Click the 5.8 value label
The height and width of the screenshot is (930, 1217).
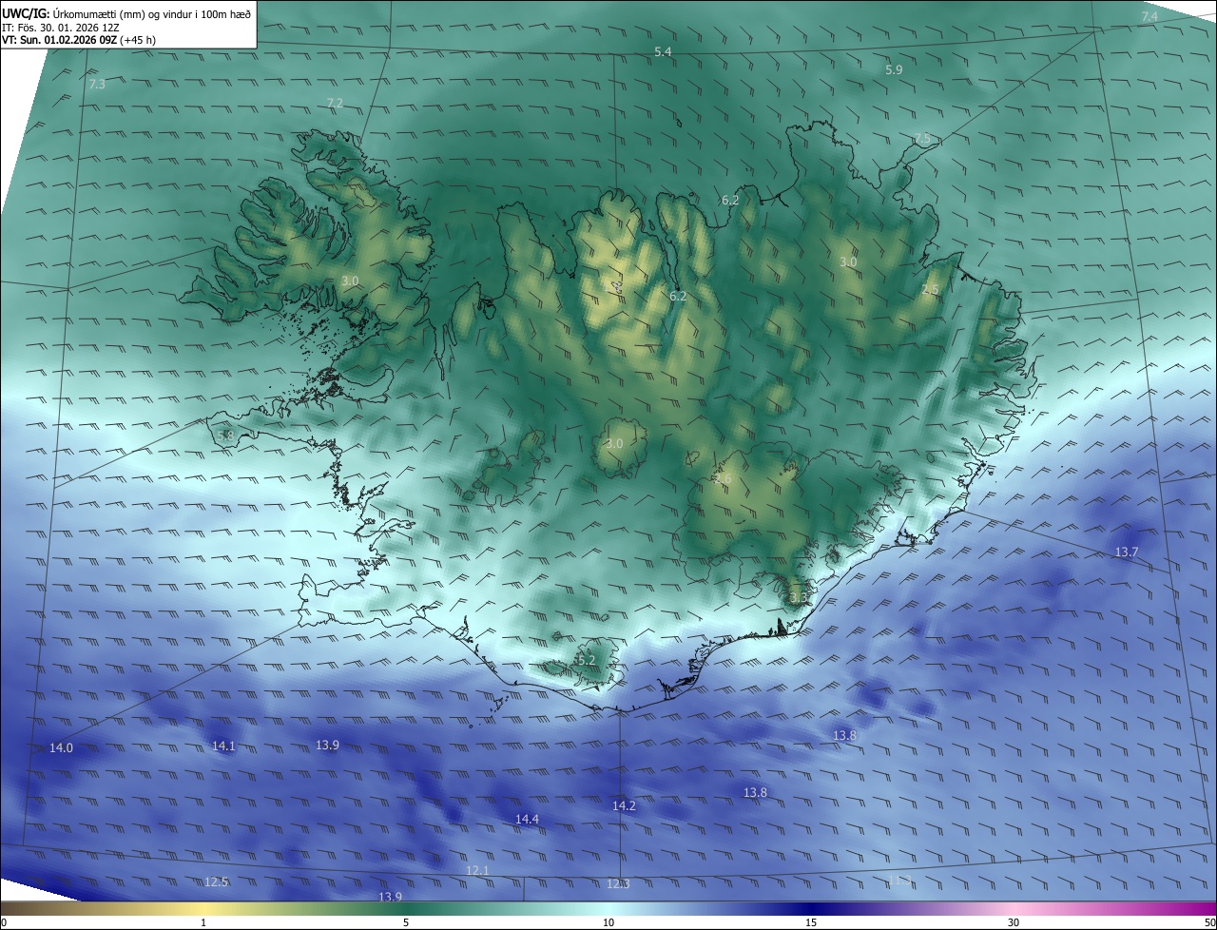(x=225, y=436)
